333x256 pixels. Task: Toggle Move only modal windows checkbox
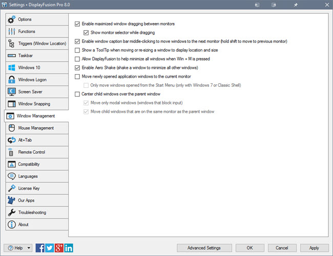(86, 103)
